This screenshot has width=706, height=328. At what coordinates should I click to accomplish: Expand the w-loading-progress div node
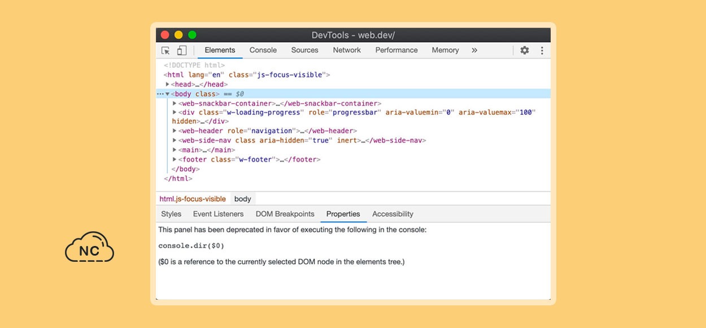[175, 113]
